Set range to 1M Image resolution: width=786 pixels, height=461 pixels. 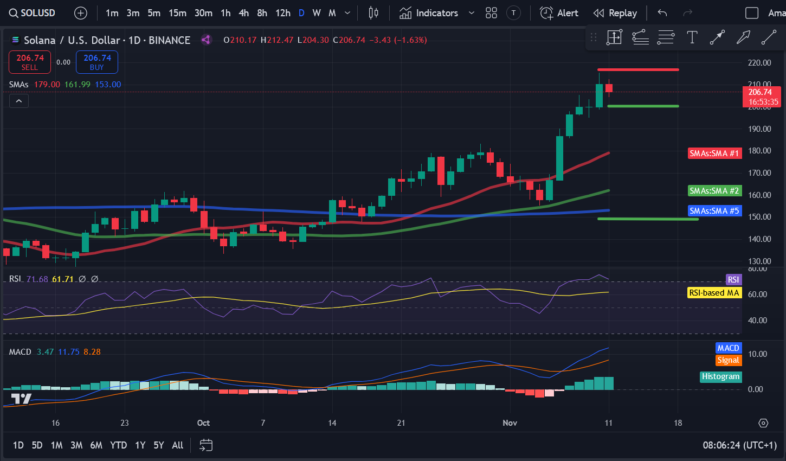pos(56,445)
